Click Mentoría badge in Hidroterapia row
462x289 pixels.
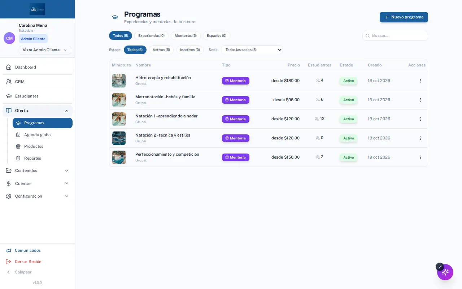click(236, 81)
